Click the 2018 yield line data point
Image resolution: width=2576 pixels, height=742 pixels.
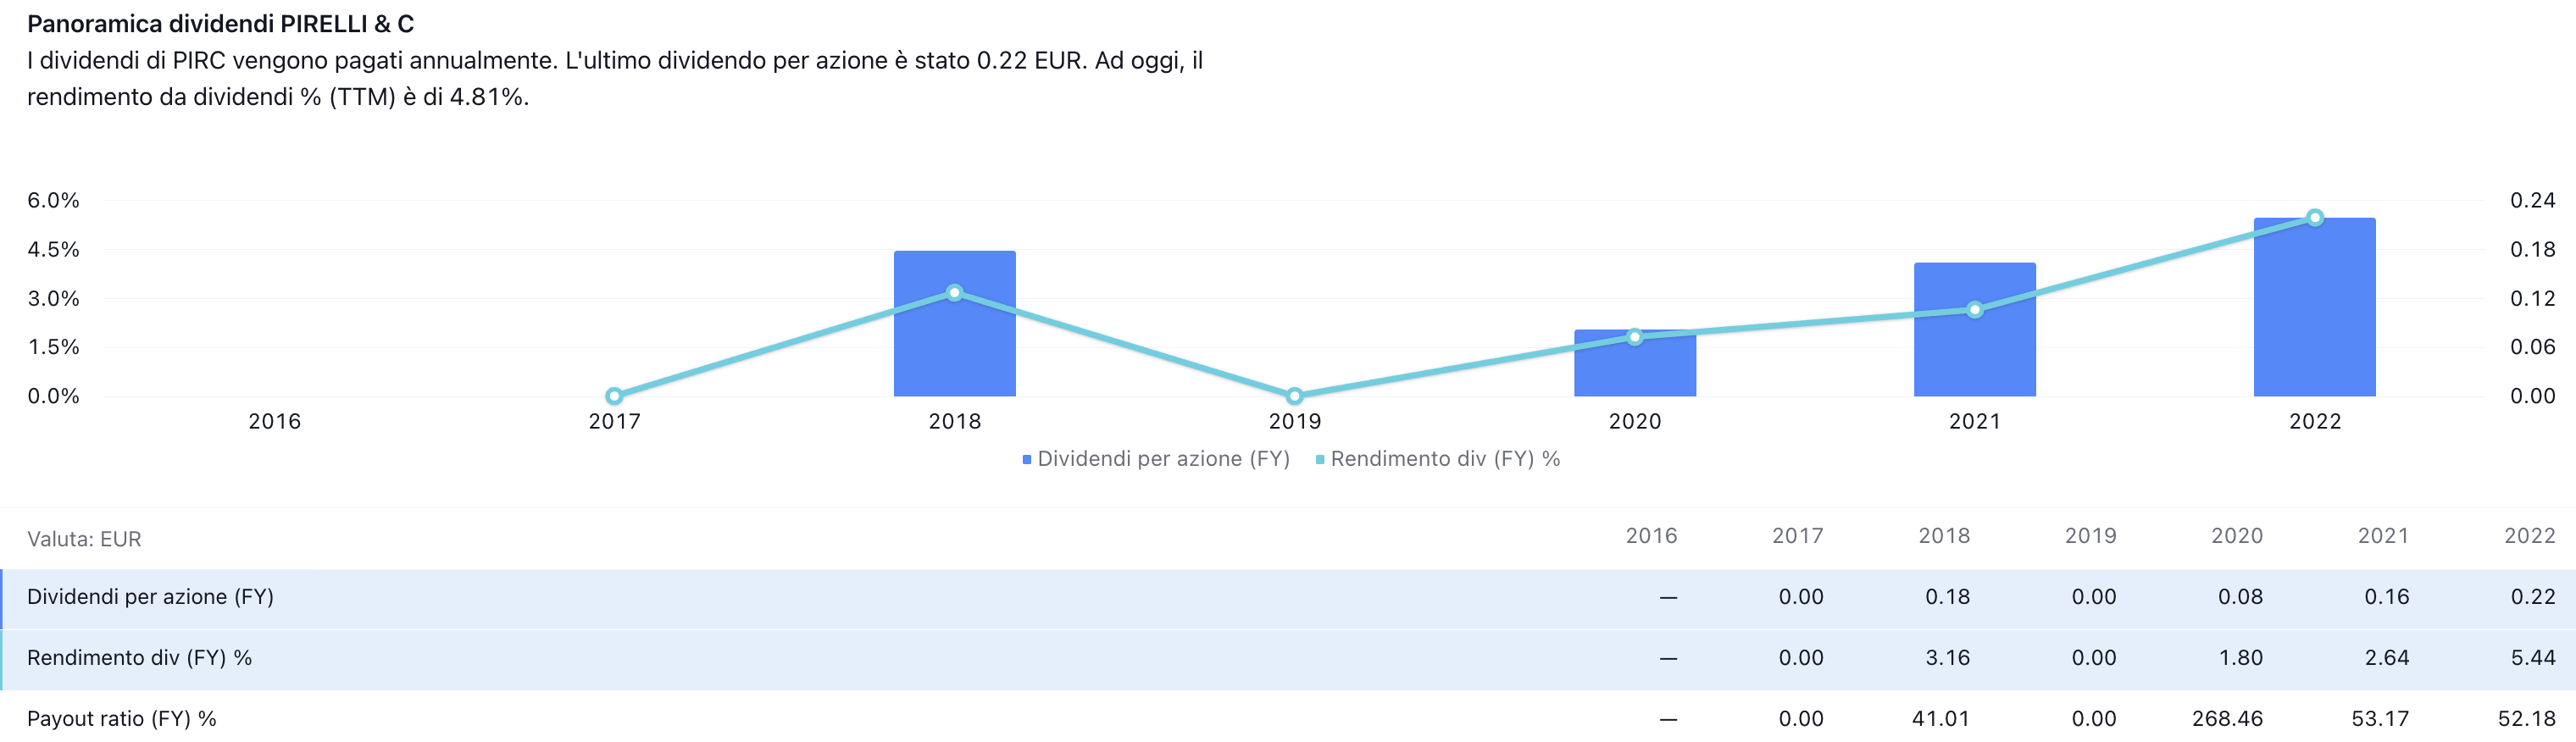(955, 293)
